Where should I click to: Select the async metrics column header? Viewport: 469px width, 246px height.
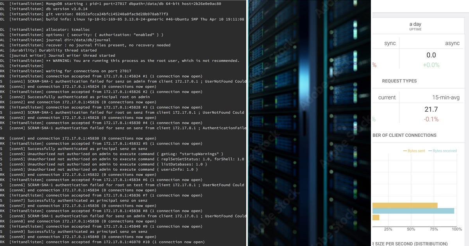click(452, 43)
